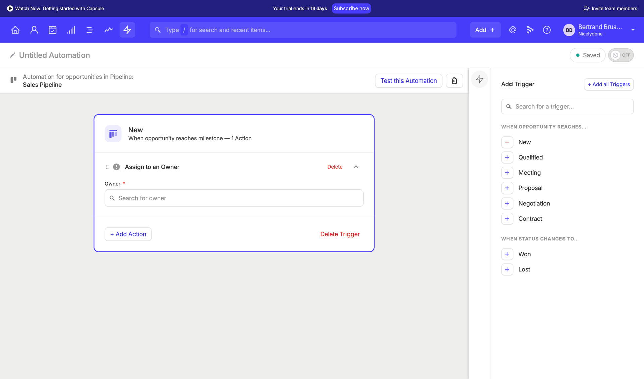
Task: Click the Test this Automation button
Action: pos(409,80)
